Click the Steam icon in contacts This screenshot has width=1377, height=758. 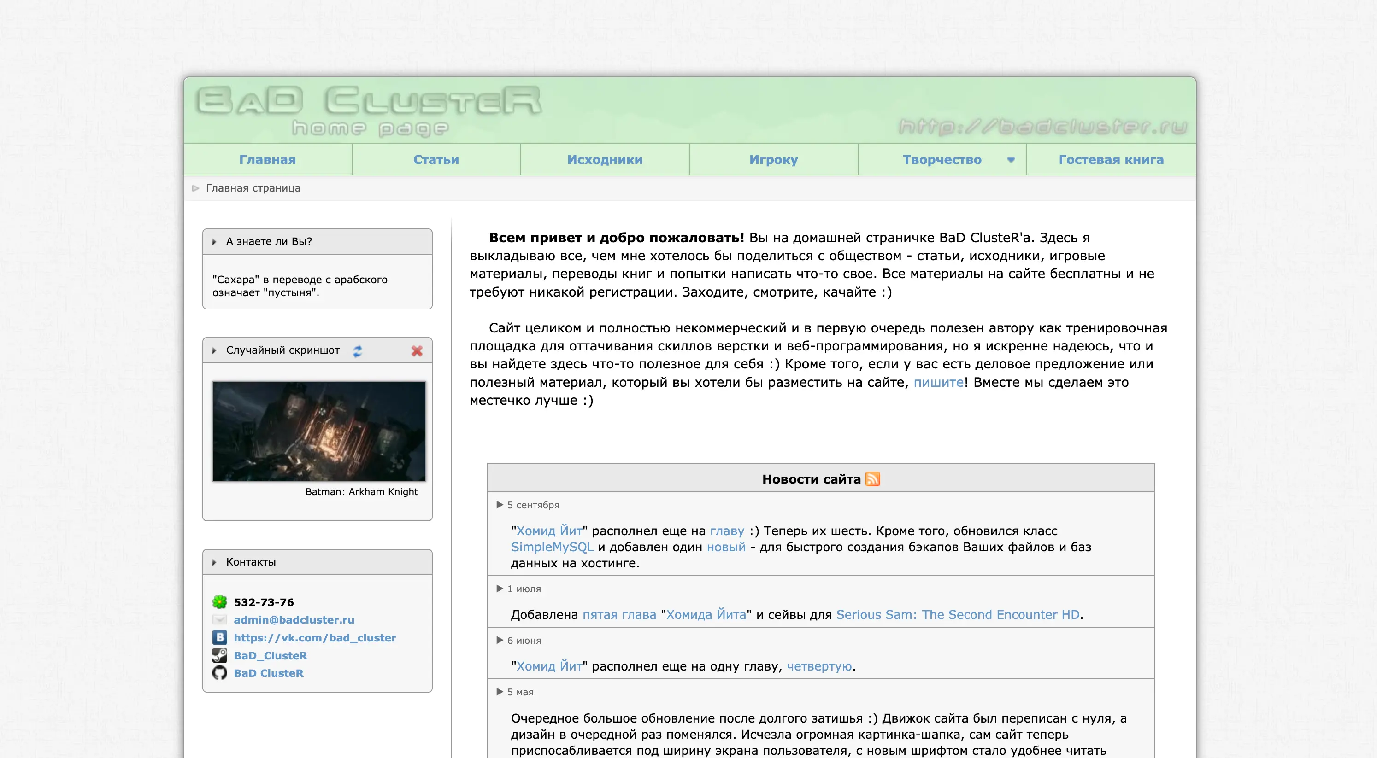click(220, 655)
